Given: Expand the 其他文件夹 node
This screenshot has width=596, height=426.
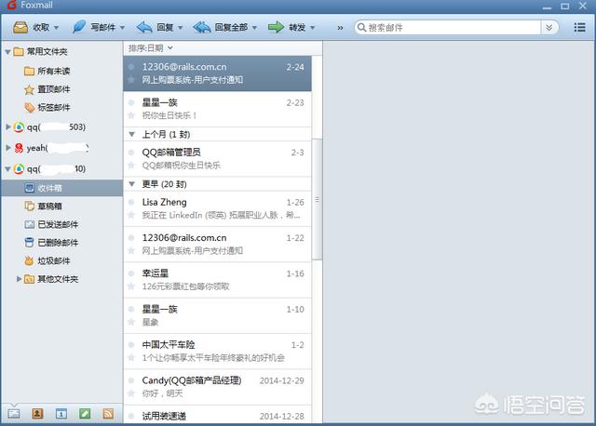Looking at the screenshot, I should (19, 279).
